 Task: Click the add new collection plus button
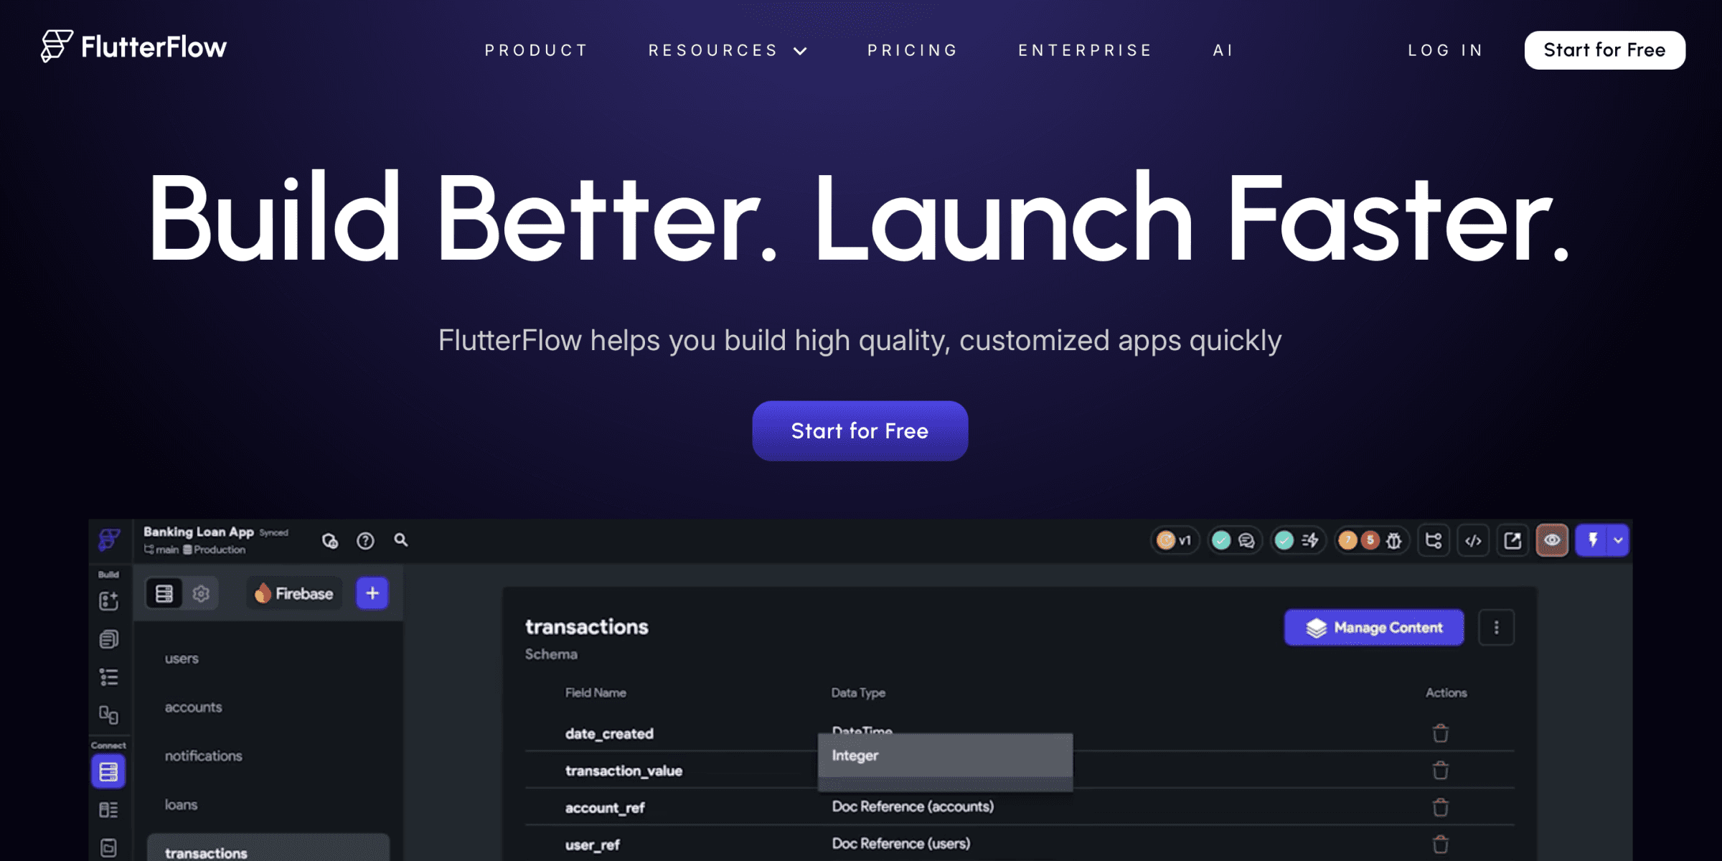point(372,593)
